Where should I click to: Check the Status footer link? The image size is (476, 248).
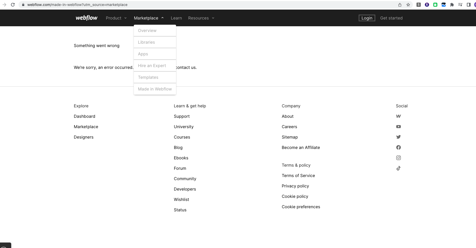coord(180,210)
